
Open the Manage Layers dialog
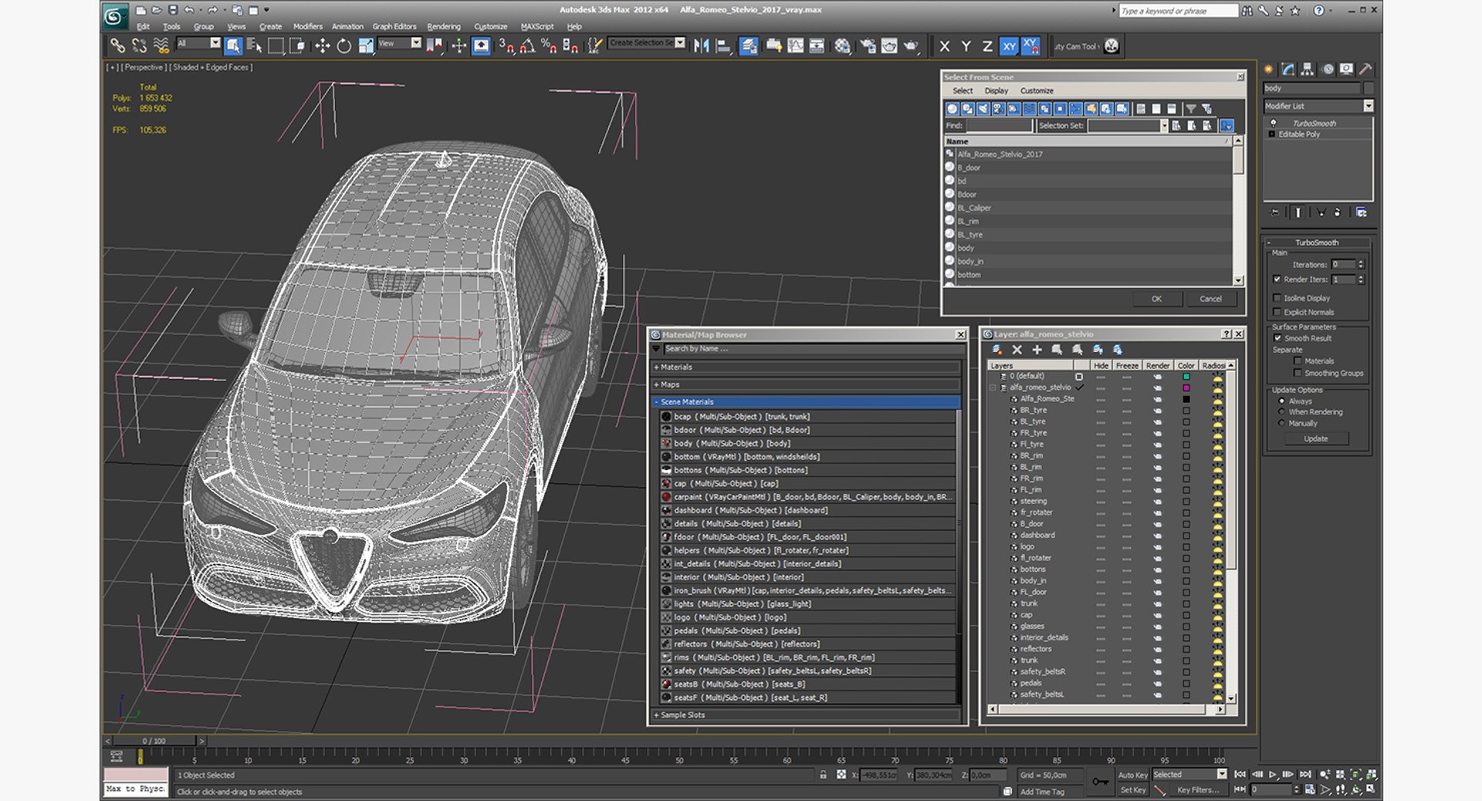point(748,46)
